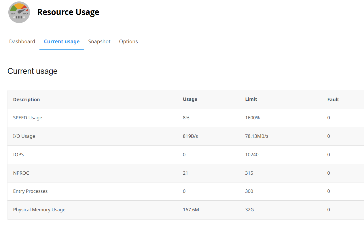Click the IOPS row label

18,154
